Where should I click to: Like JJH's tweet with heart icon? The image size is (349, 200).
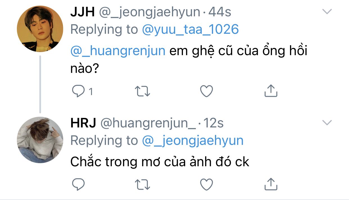click(x=207, y=91)
